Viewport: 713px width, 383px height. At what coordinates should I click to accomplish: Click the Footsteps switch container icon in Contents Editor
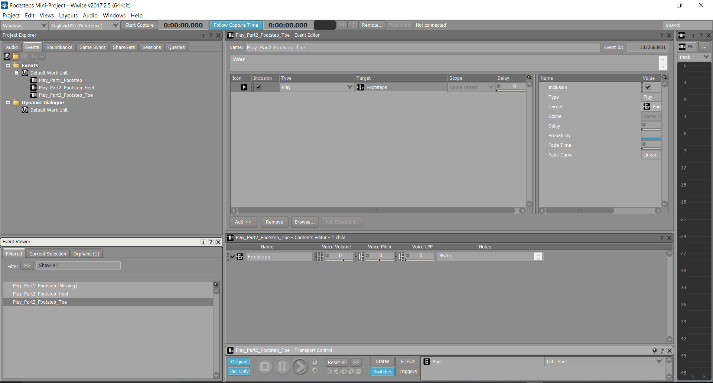(240, 257)
